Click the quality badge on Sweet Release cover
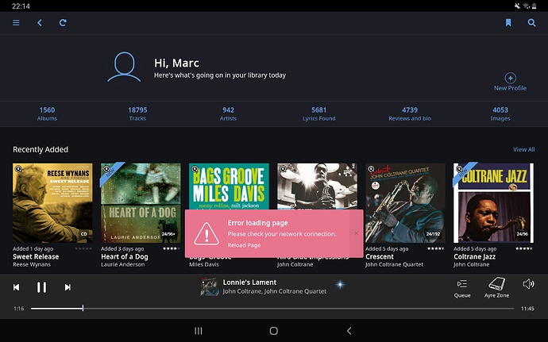This screenshot has height=342, width=548. (84, 234)
